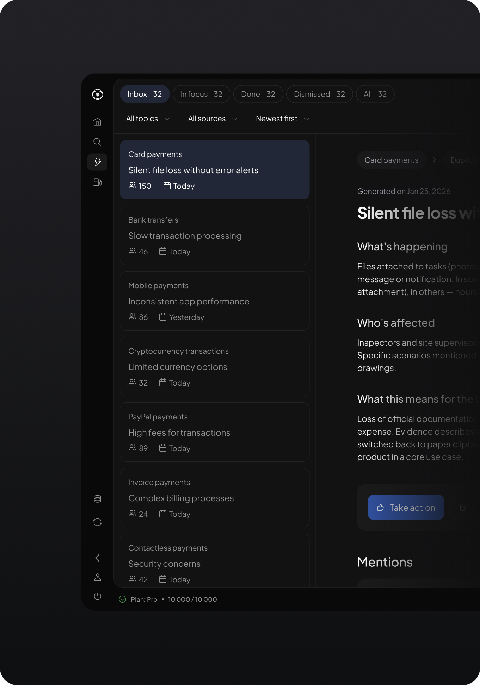Open the database stack icon in sidebar

(98, 499)
